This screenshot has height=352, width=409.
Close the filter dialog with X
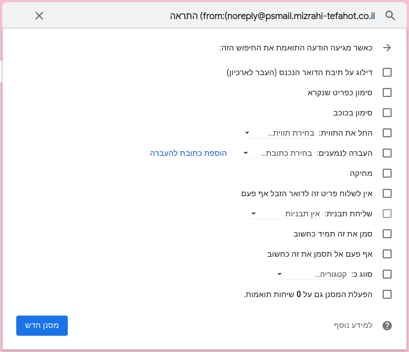click(39, 16)
